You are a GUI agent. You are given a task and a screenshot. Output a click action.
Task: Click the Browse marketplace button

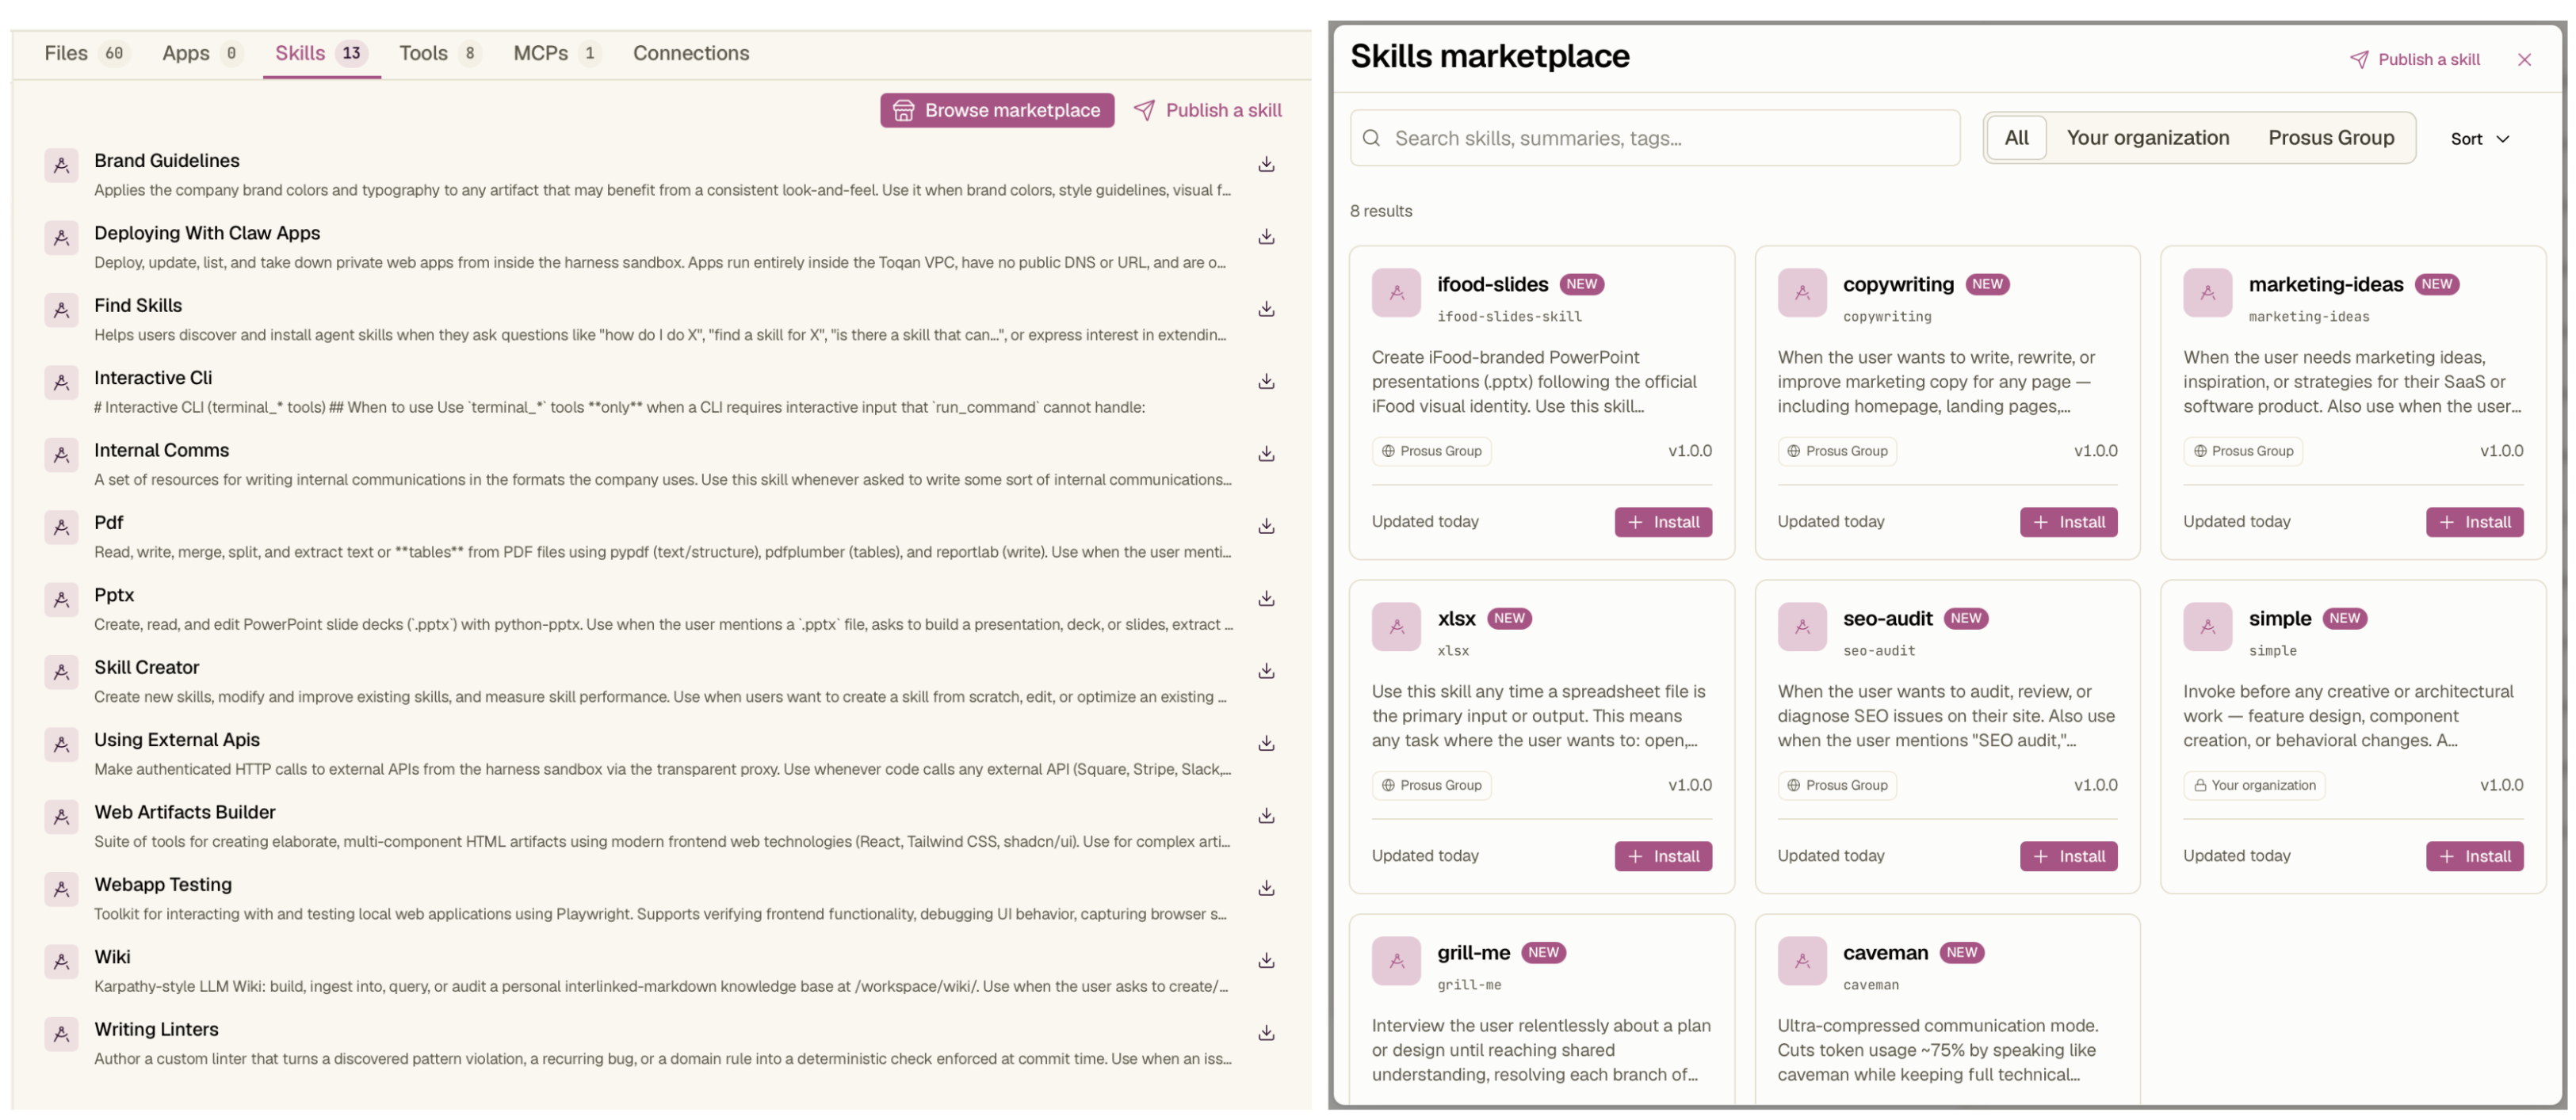[x=996, y=110]
